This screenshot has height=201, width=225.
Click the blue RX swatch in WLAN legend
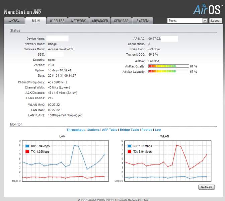pyautogui.click(x=130, y=146)
